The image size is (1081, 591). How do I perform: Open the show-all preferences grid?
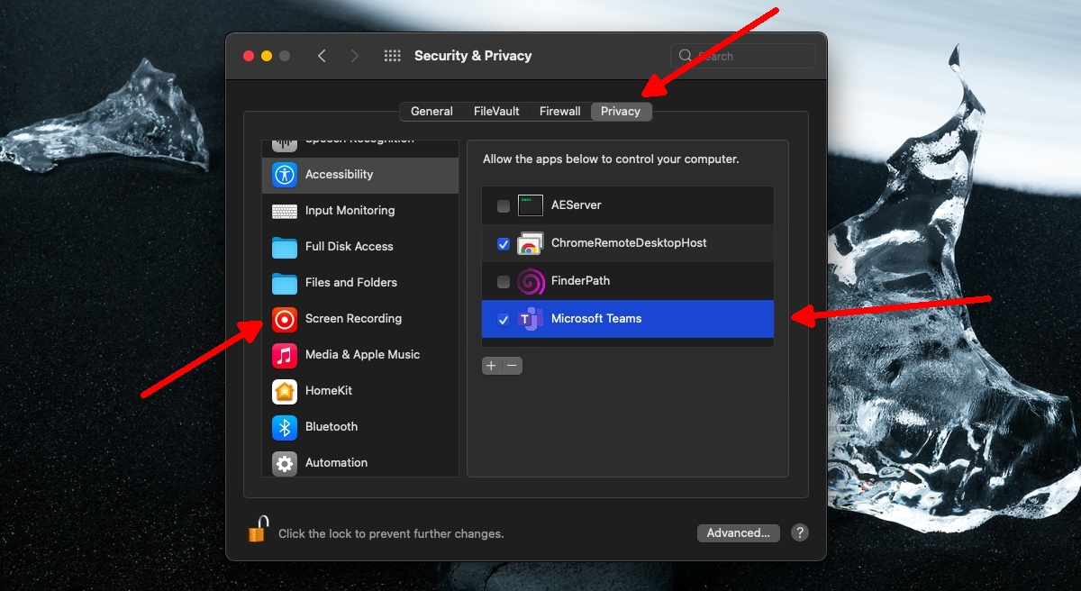click(392, 56)
